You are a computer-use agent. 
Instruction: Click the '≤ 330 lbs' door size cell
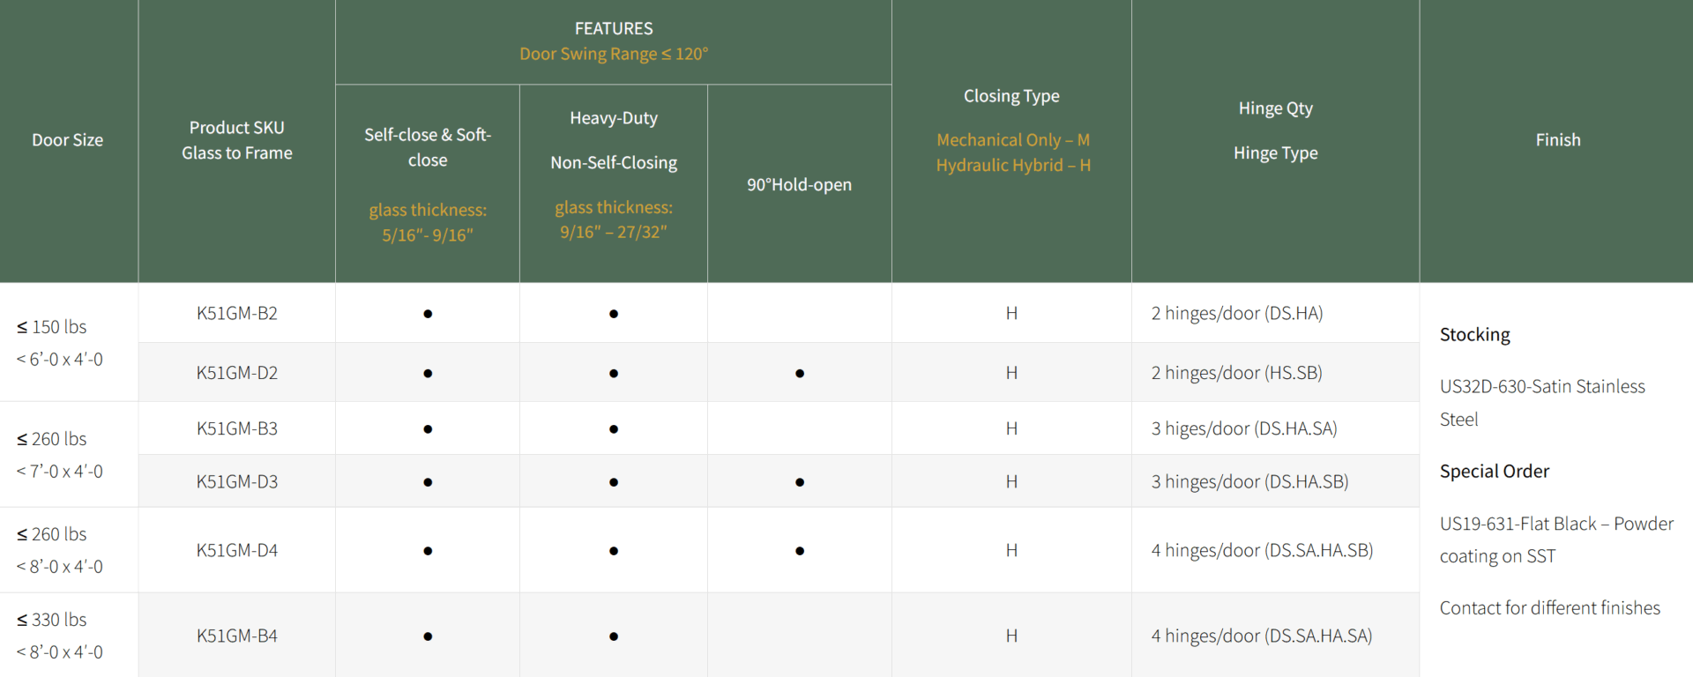52,621
